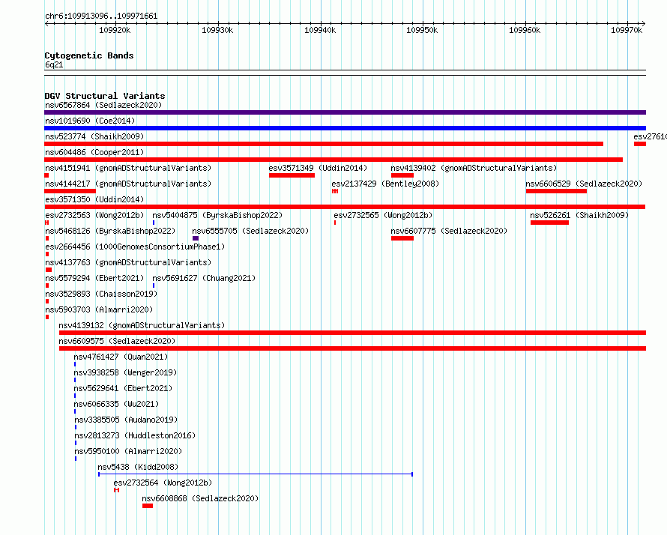Select esv2732565 (Wong2012b) variant label
This screenshot has width=667, height=535.
click(x=383, y=215)
